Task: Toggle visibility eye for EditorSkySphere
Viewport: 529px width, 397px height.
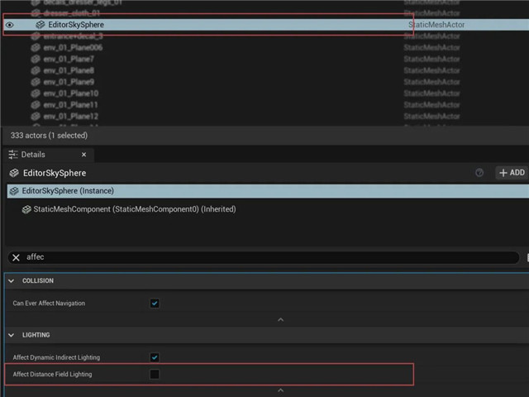Action: click(10, 25)
